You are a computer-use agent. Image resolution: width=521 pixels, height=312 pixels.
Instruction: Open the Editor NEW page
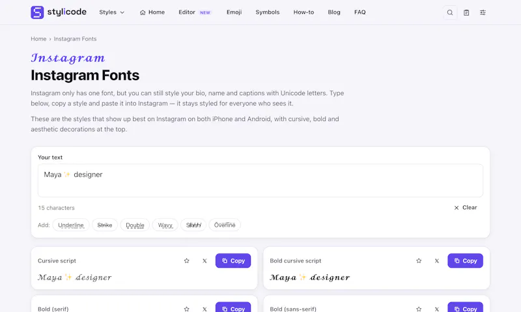pyautogui.click(x=195, y=12)
